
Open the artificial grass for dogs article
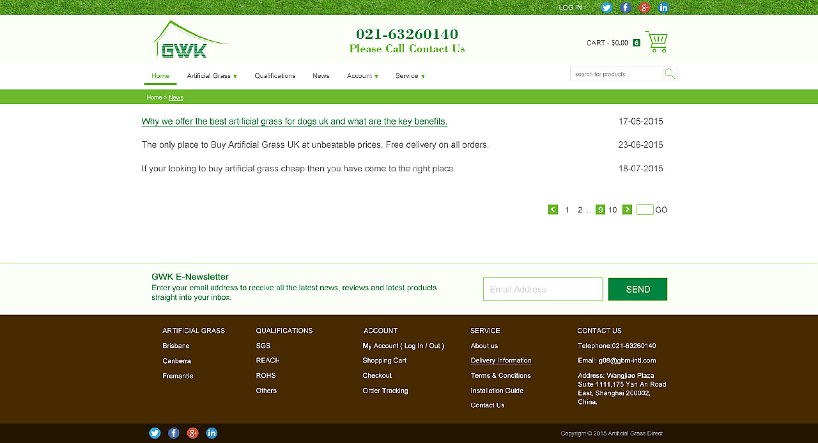tap(294, 121)
